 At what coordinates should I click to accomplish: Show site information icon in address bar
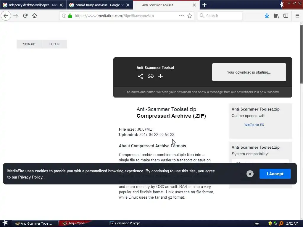(x=64, y=16)
